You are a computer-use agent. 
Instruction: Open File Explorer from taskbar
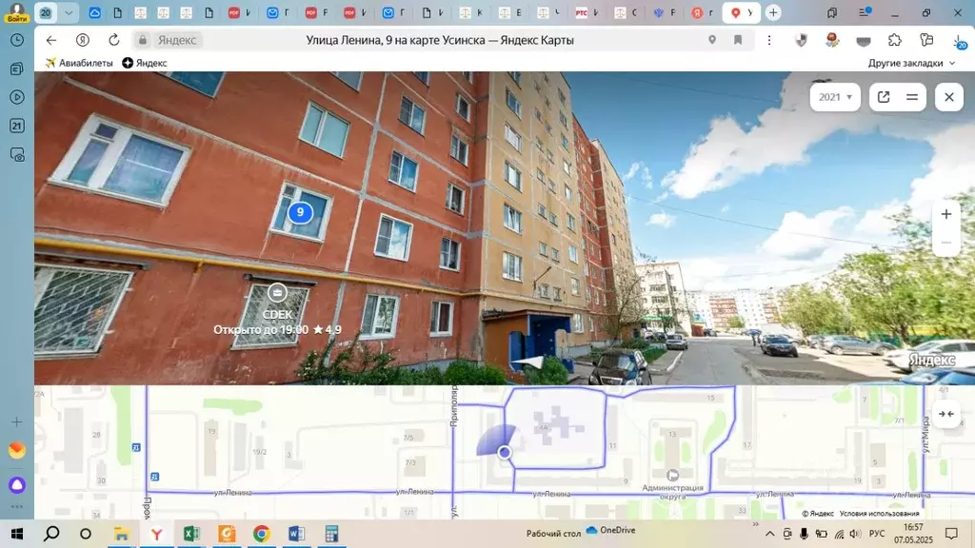tap(121, 534)
